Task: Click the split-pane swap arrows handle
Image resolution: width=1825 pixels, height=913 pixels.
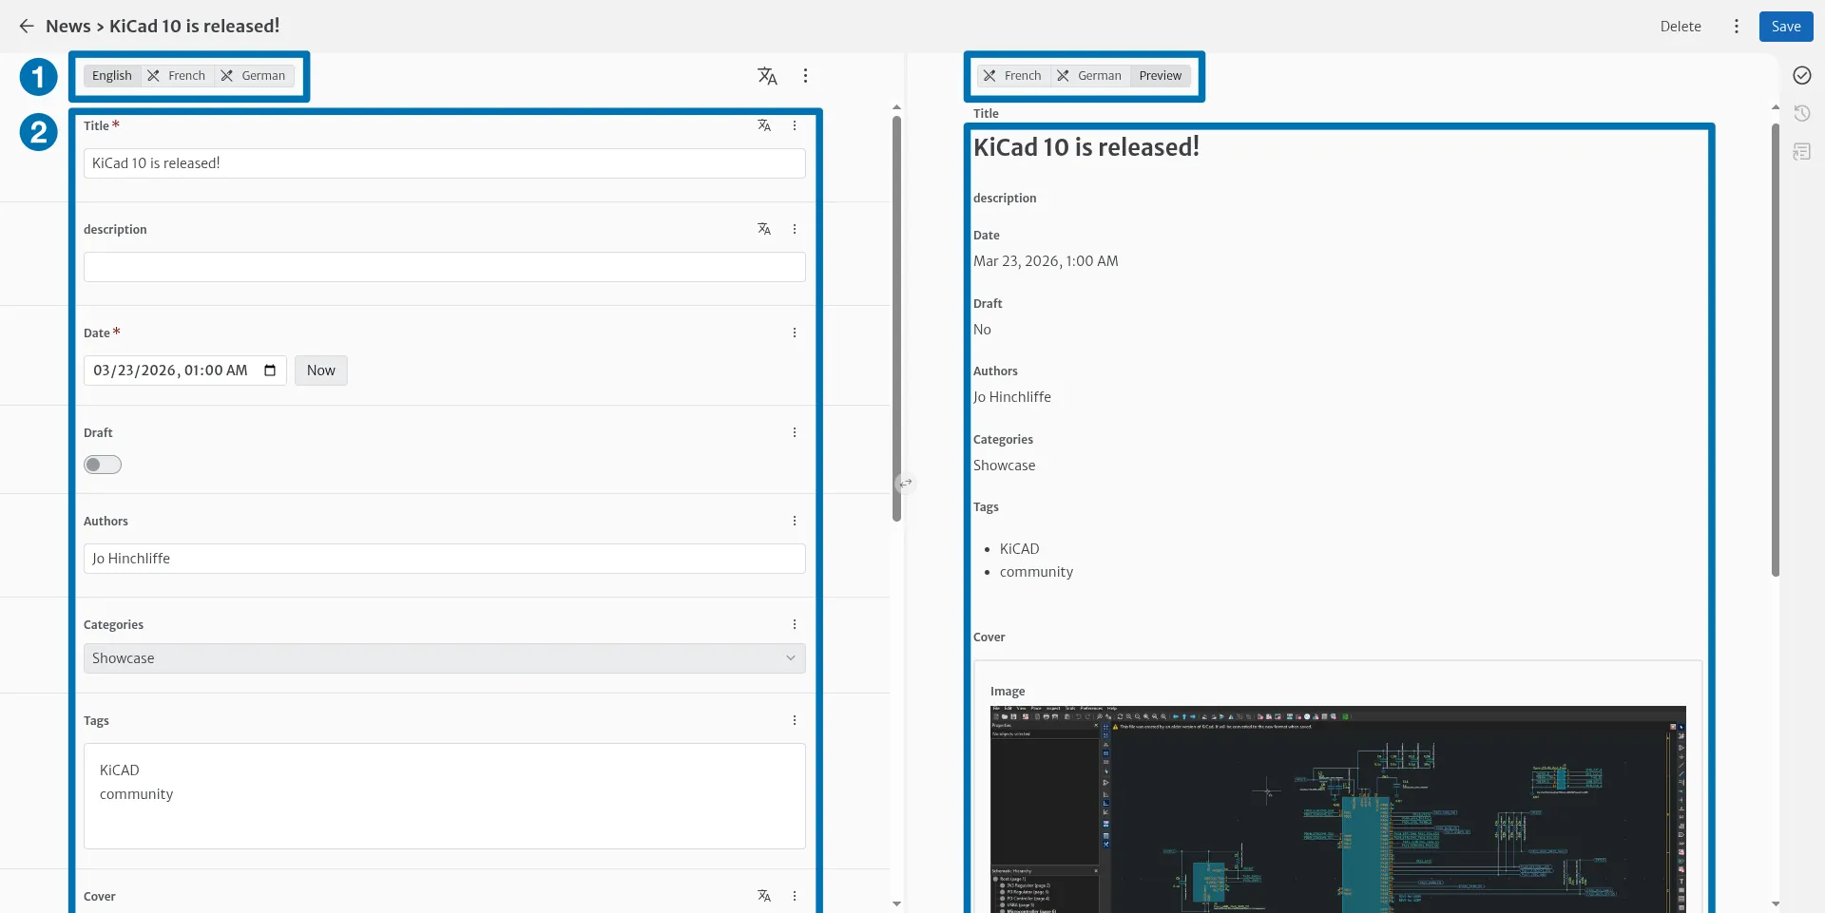Action: [x=906, y=484]
